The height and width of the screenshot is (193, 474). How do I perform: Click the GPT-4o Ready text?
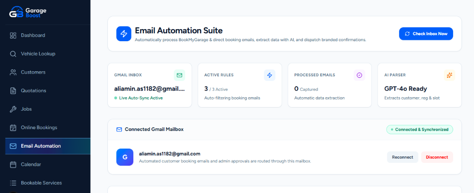(x=405, y=89)
